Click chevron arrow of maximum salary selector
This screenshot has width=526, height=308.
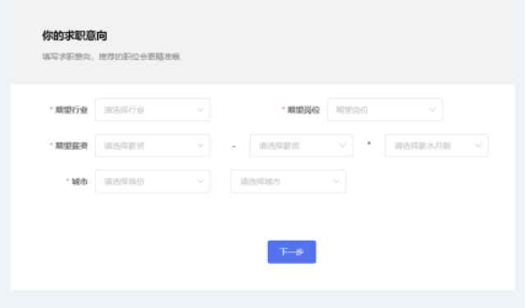click(x=343, y=145)
